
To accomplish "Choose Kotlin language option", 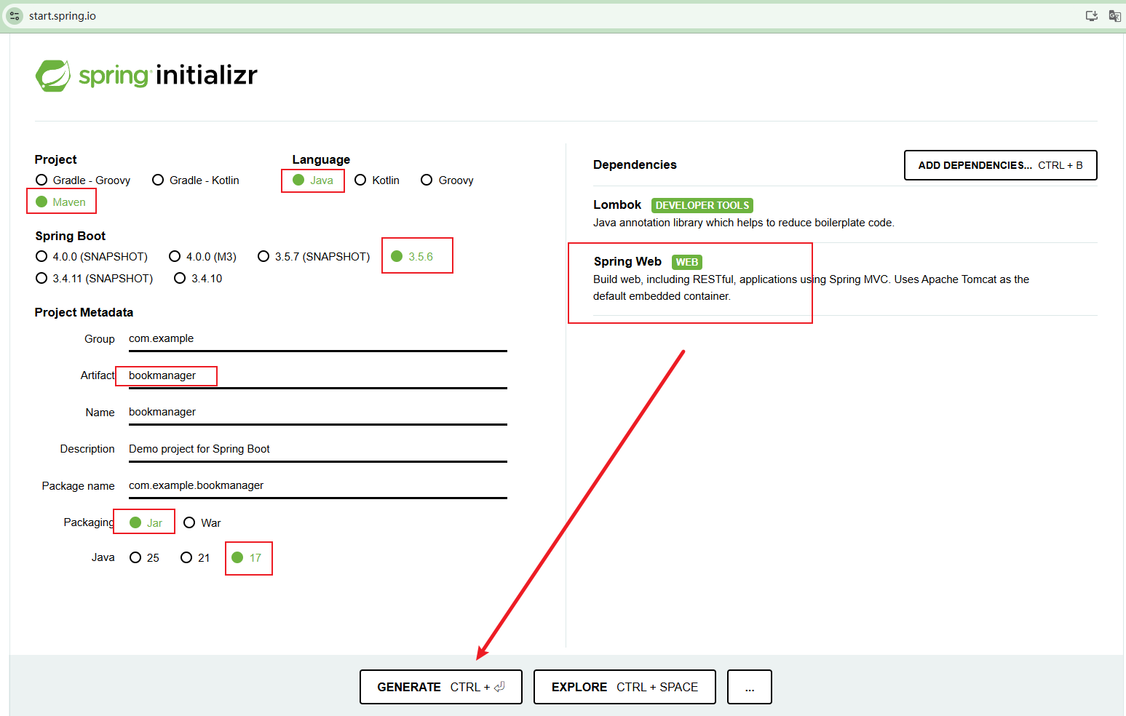I will point(377,180).
